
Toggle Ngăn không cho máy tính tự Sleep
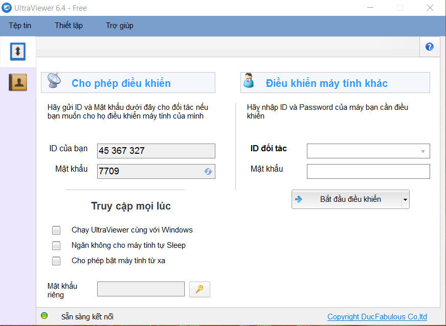(x=56, y=245)
